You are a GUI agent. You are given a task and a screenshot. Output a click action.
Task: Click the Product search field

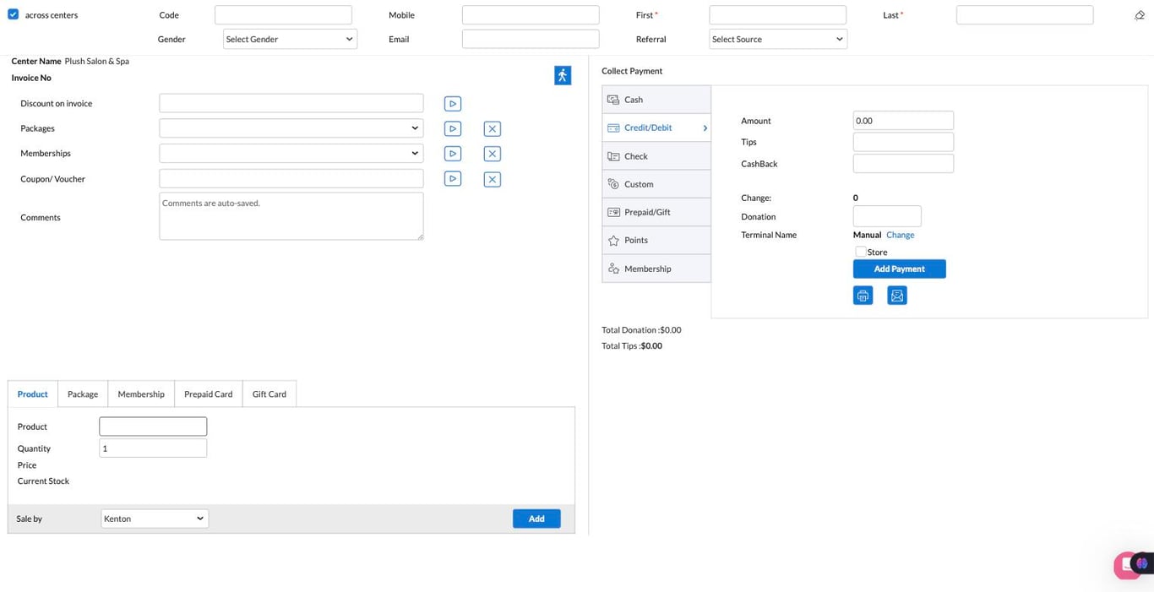(153, 426)
